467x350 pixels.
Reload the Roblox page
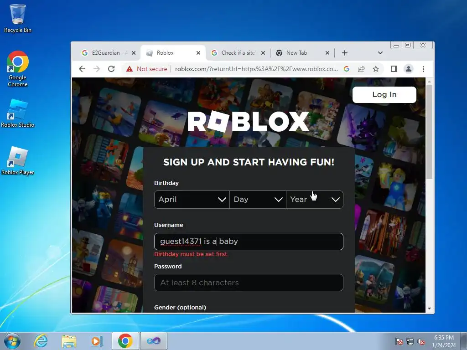pyautogui.click(x=111, y=69)
